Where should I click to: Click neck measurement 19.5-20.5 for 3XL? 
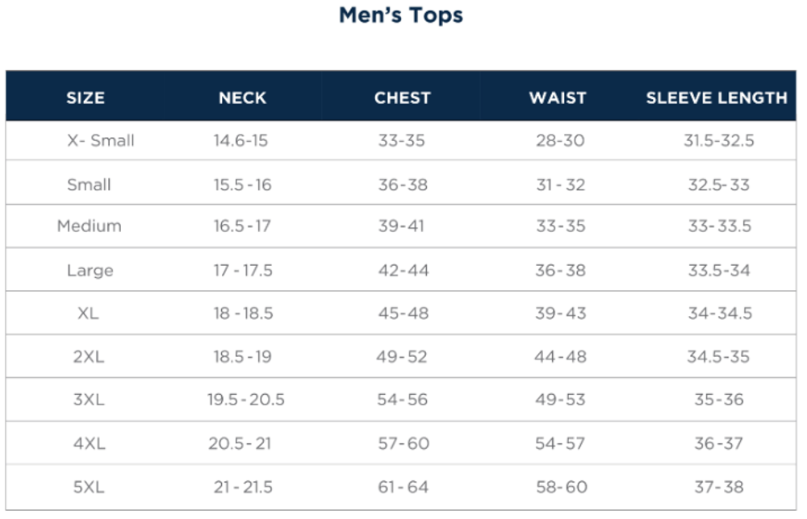246,400
